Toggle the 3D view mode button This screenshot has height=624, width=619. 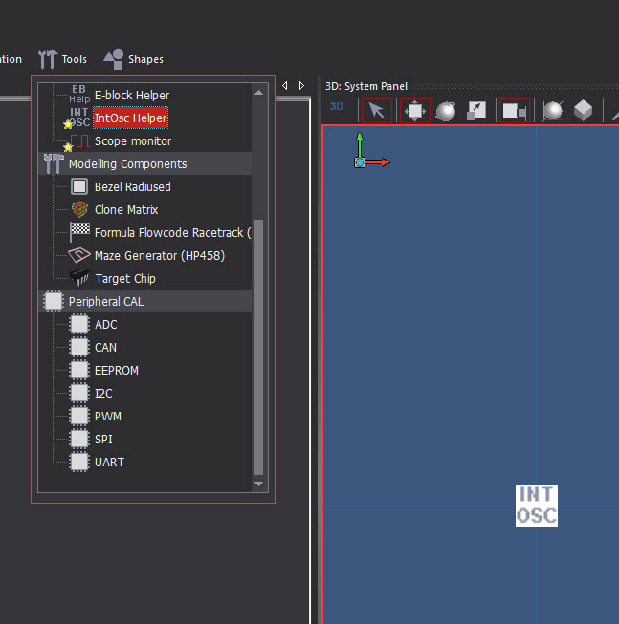coord(337,107)
